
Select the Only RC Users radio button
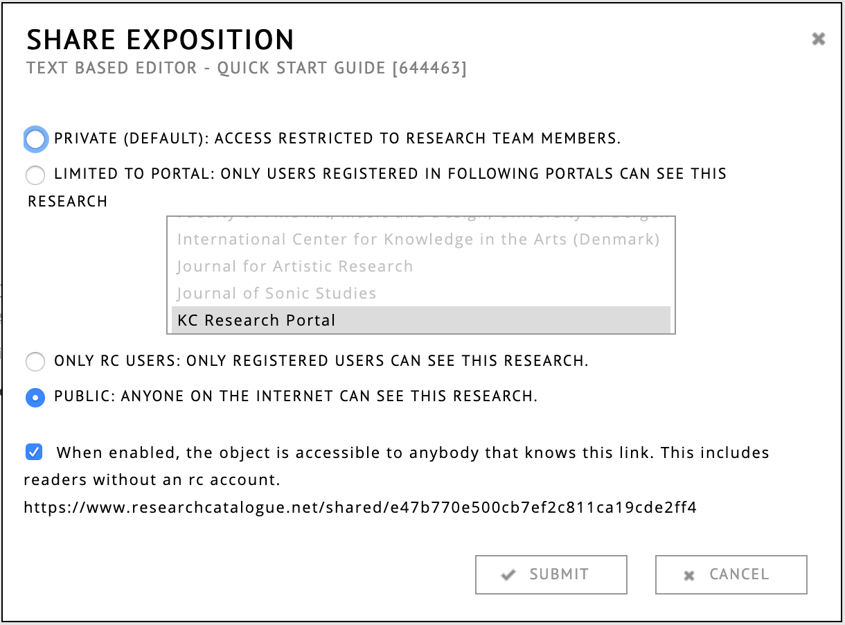35,362
